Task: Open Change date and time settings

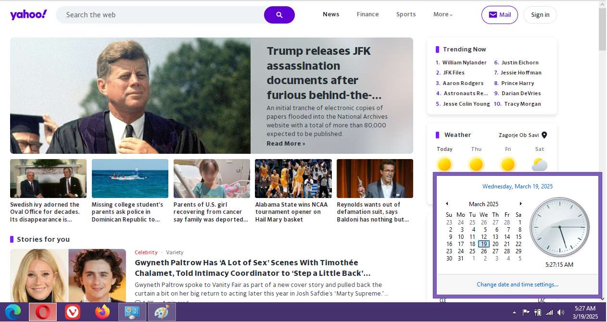Action: tap(518, 285)
